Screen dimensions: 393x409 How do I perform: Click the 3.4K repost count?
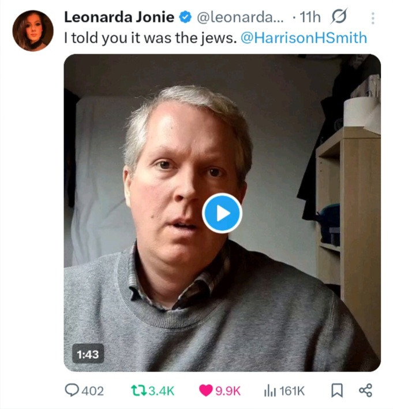[161, 391]
